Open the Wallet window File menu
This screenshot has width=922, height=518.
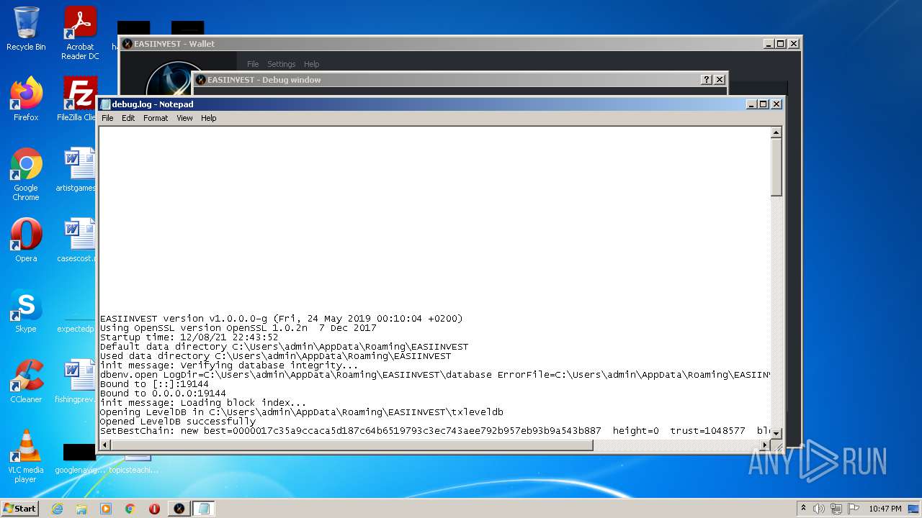tap(253, 64)
